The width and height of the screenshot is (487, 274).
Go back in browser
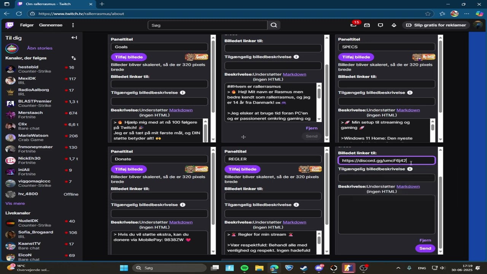coord(6,14)
